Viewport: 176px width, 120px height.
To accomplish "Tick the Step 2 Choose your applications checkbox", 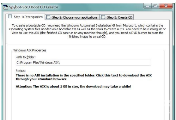I will [x=48, y=17].
